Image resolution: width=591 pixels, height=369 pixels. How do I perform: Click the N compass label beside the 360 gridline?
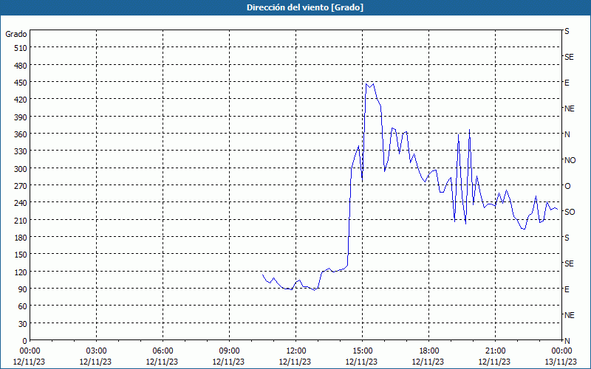tap(567, 134)
